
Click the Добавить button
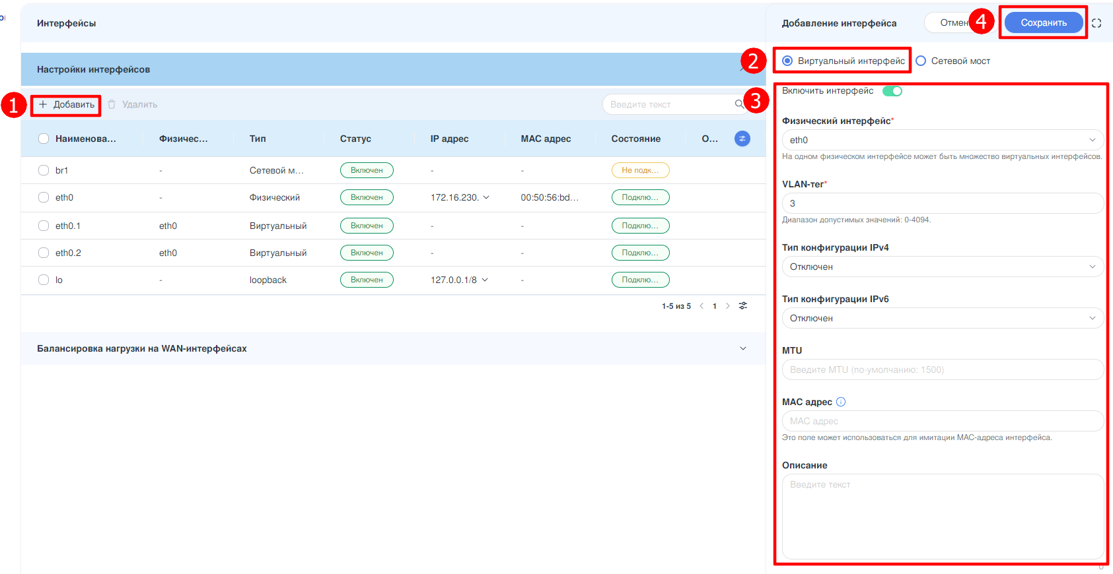pos(67,104)
